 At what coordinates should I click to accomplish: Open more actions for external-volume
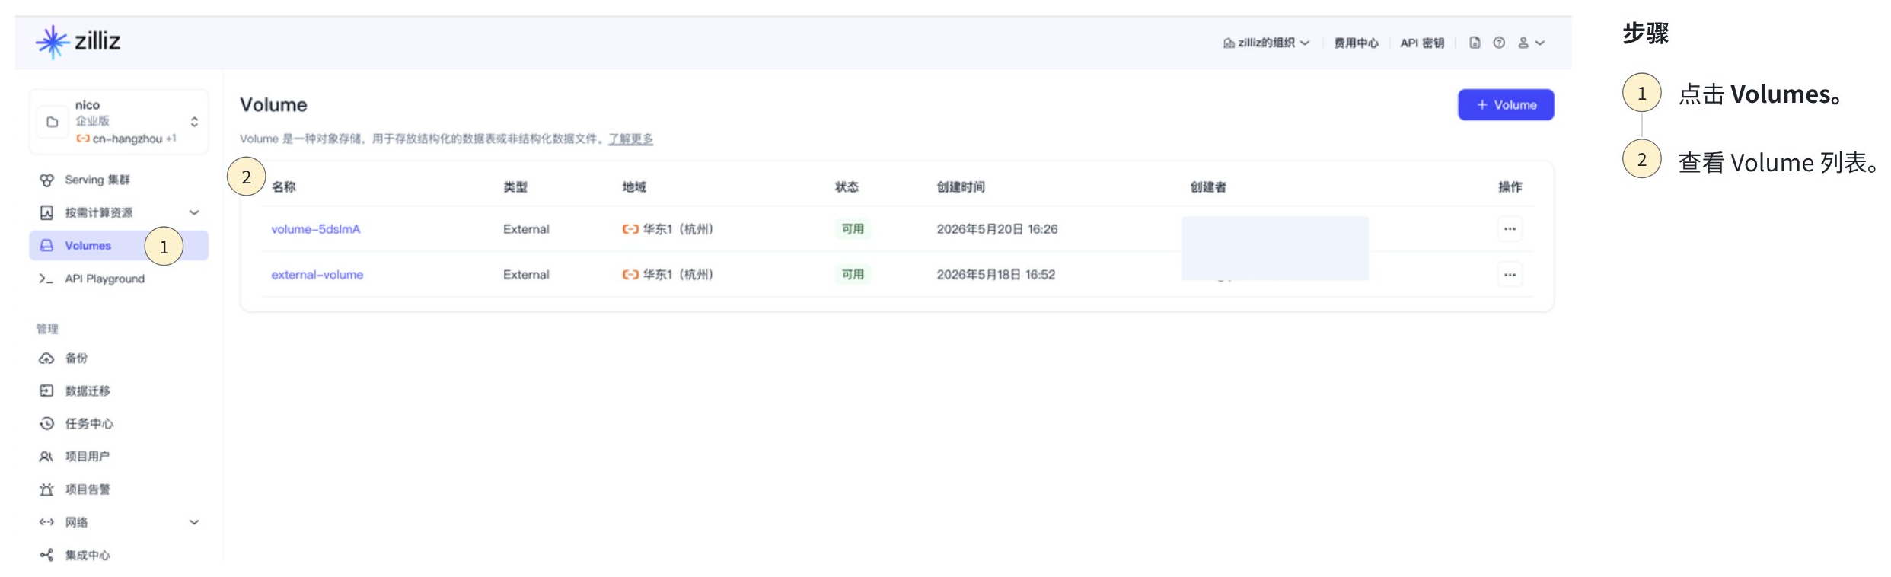click(1510, 274)
